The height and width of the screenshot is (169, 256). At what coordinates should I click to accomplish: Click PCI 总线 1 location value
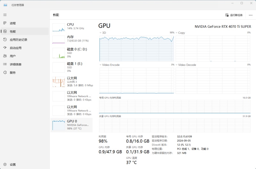pyautogui.click(x=193, y=149)
